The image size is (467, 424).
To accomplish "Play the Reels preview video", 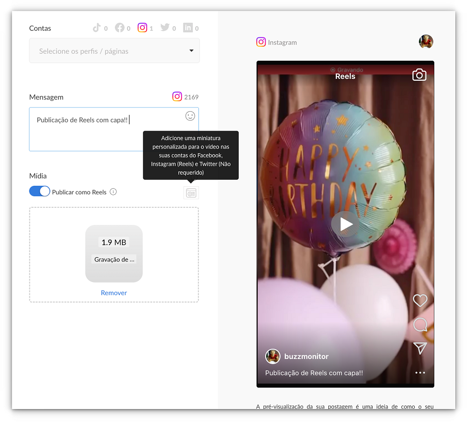I will click(346, 225).
